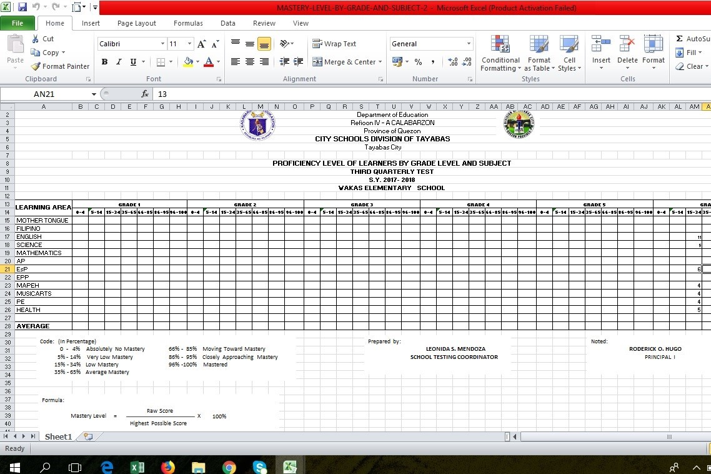Increase font size with Grow Font icon
The width and height of the screenshot is (711, 474).
coord(202,44)
